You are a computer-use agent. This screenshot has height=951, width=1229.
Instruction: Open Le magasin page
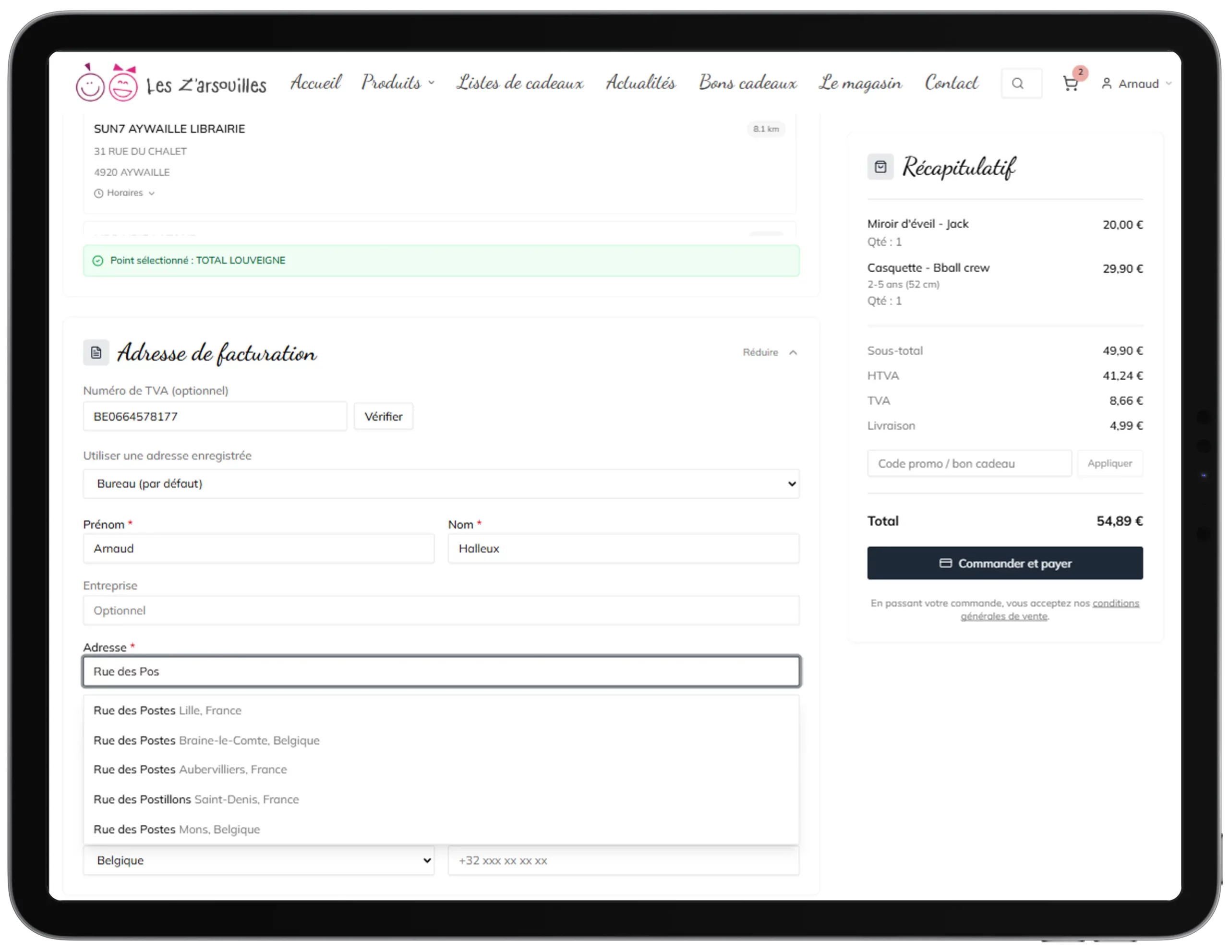point(860,83)
